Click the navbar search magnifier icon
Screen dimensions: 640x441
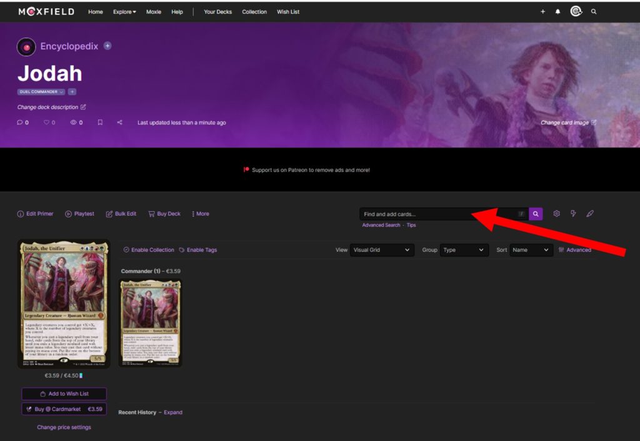(594, 12)
